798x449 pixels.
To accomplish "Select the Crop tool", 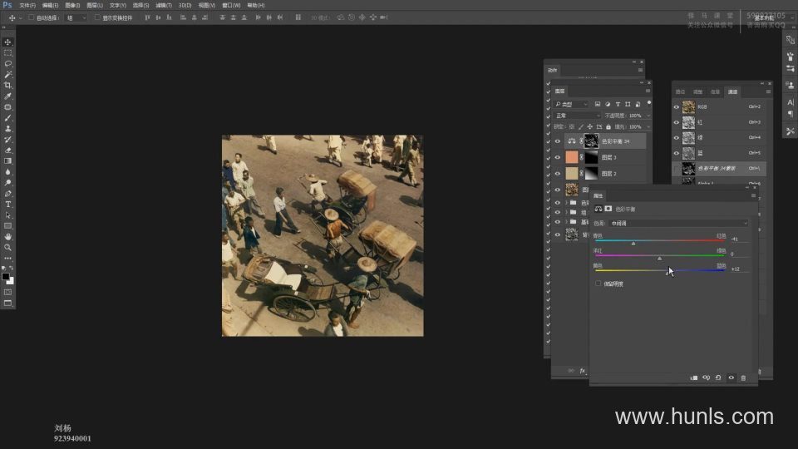I will (8, 85).
